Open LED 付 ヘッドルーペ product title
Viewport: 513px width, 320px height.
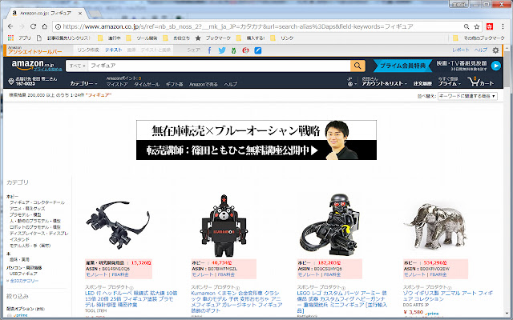(x=131, y=298)
